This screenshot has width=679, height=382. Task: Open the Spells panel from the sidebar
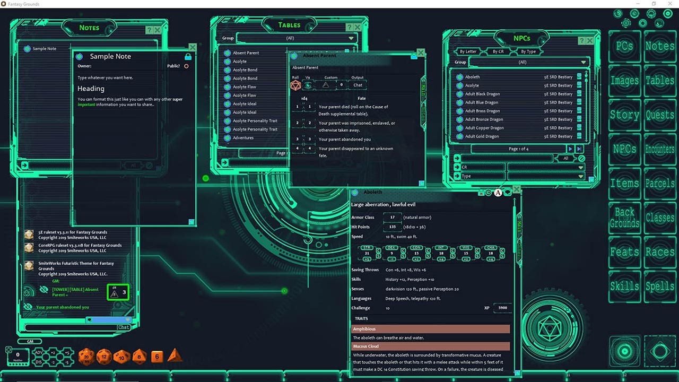[x=659, y=285]
